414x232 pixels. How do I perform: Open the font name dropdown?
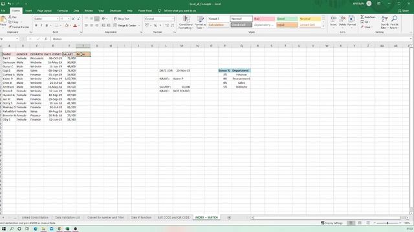point(58,19)
